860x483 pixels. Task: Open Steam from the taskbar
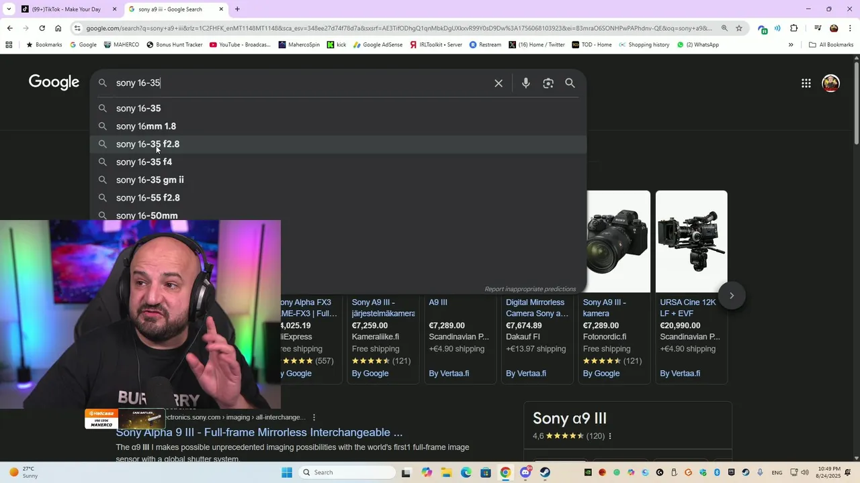pos(545,472)
